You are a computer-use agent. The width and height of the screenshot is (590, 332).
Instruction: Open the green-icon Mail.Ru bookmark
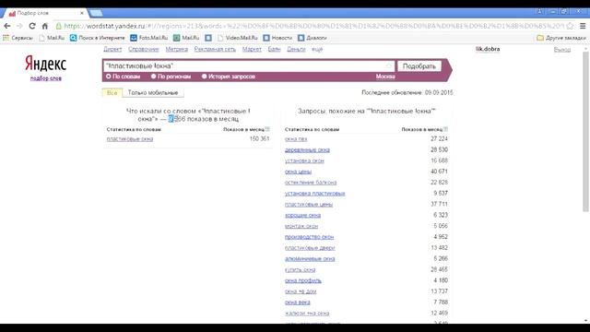click(186, 38)
